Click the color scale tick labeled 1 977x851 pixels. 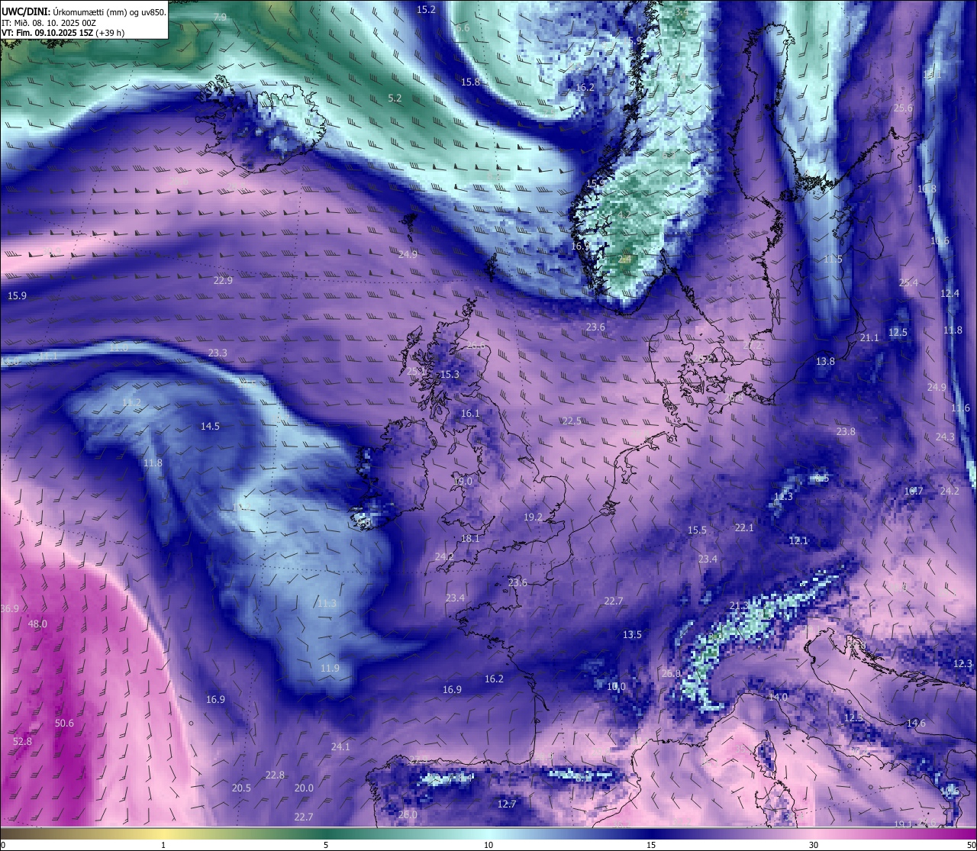163,845
